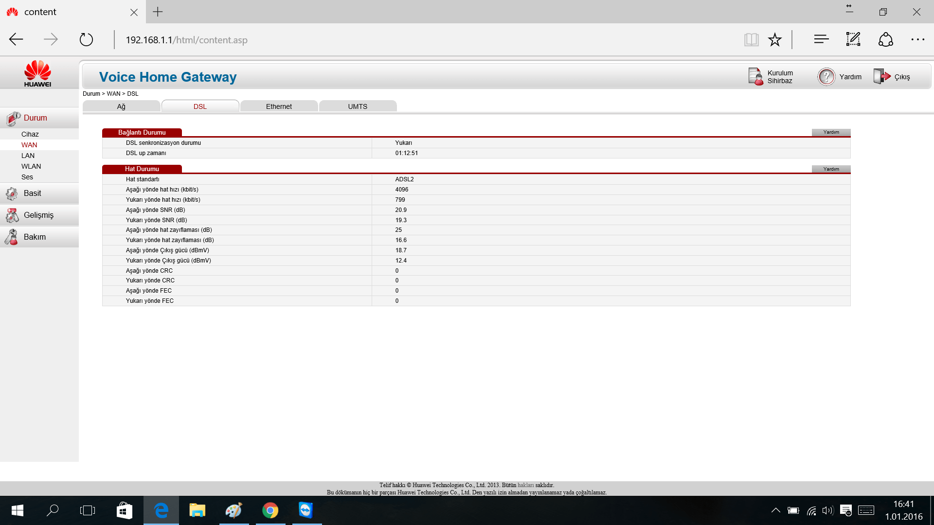
Task: Click the Huawei logo
Action: click(37, 74)
